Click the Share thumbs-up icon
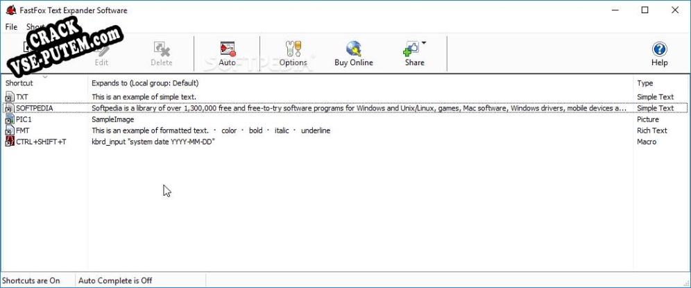Image resolution: width=691 pixels, height=288 pixels. (411, 49)
